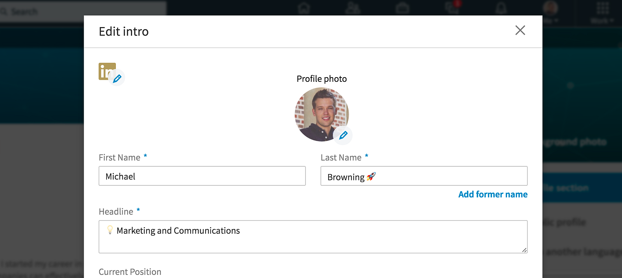Open the Messaging icon with red badge
The width and height of the screenshot is (622, 278).
[453, 8]
